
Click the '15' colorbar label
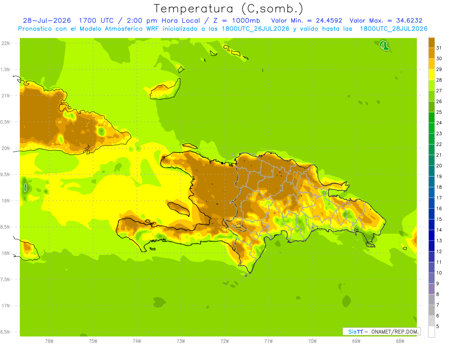click(439, 219)
